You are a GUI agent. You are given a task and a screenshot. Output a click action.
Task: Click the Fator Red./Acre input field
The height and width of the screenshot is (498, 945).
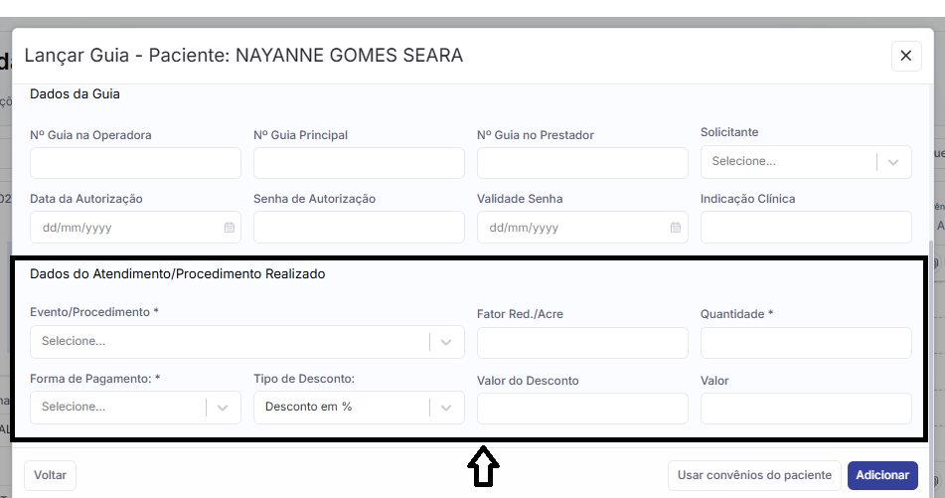[582, 343]
